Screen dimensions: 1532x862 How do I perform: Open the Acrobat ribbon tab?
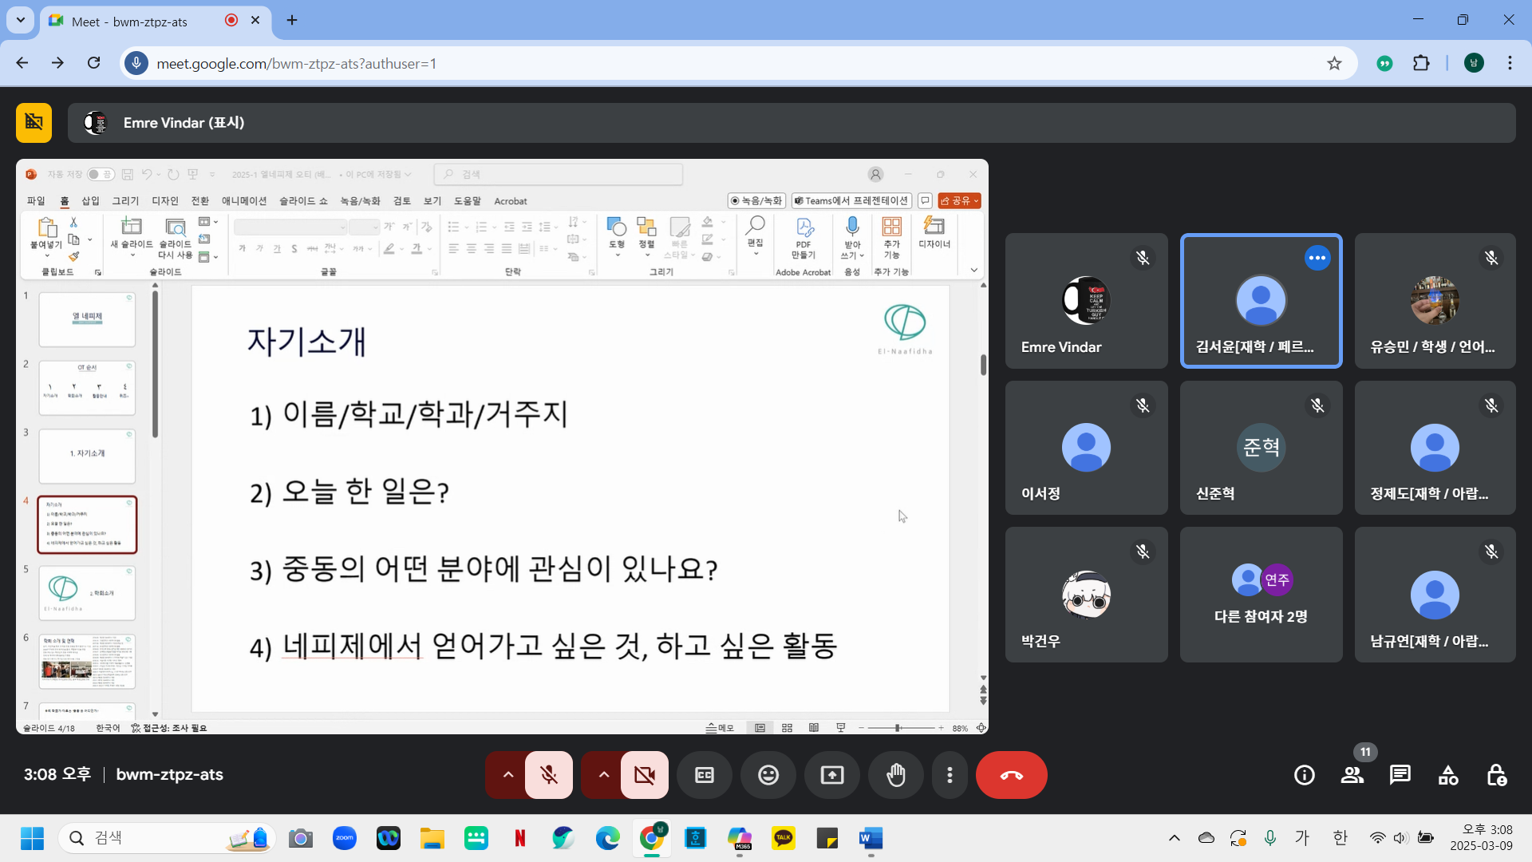(x=511, y=201)
